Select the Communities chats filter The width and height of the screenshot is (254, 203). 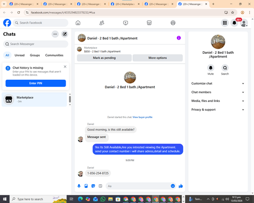click(x=54, y=55)
